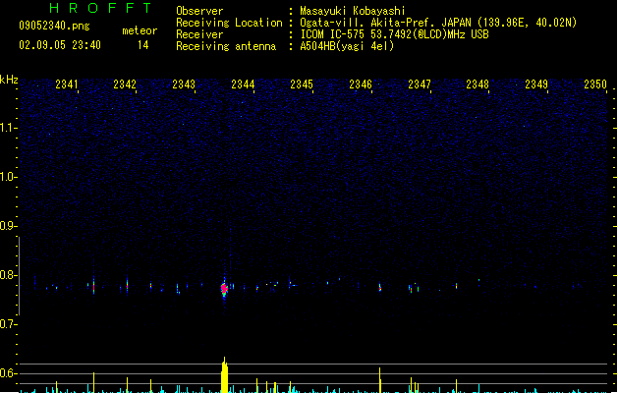Click observer name Masayuki Kobayashi
The height and width of the screenshot is (393, 618).
[x=353, y=11]
